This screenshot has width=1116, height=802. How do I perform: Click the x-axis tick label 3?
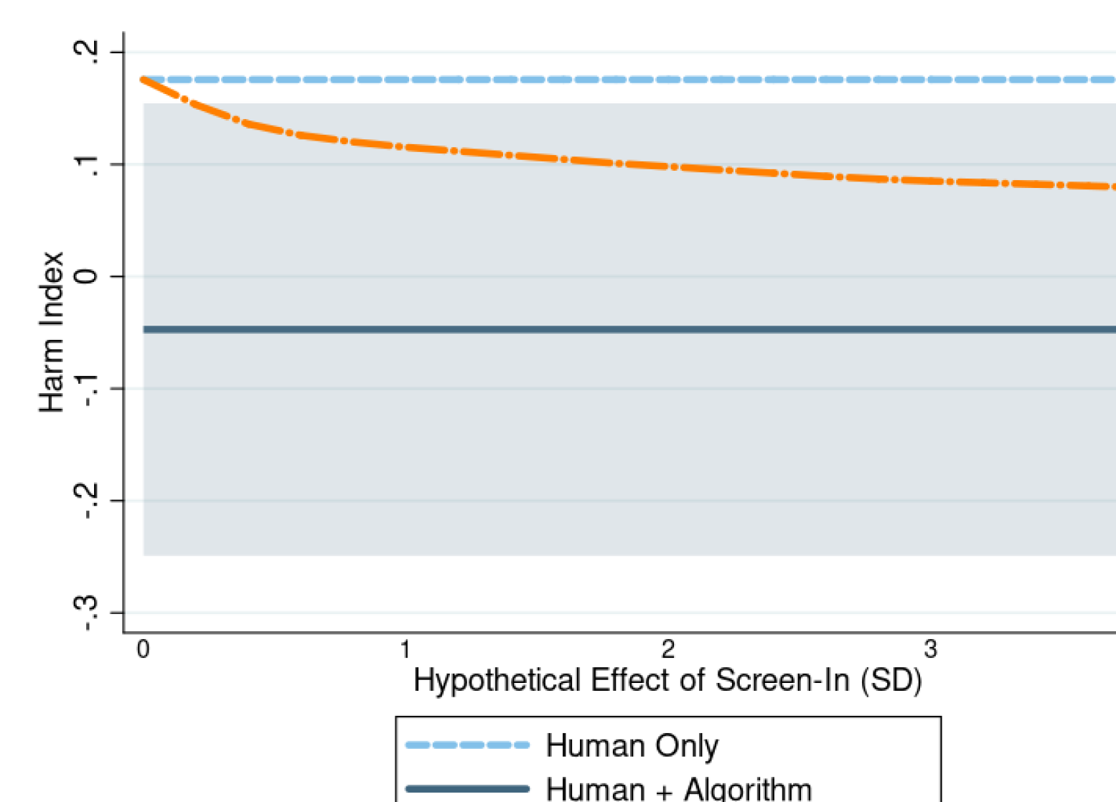(930, 650)
